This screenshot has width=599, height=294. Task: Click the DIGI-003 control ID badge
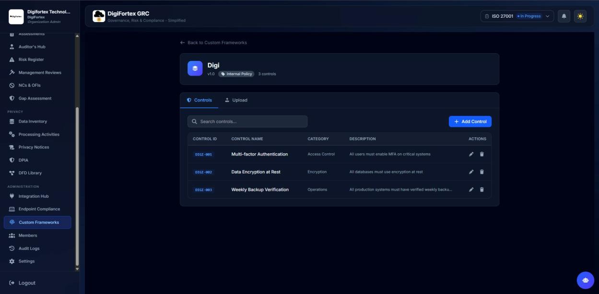(203, 190)
